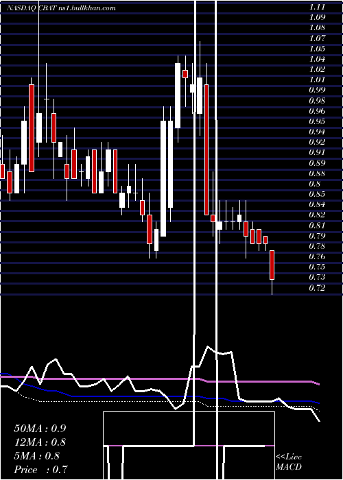Select the 0.88 price axis label
Screen dimensions: 343x480
pos(317,173)
